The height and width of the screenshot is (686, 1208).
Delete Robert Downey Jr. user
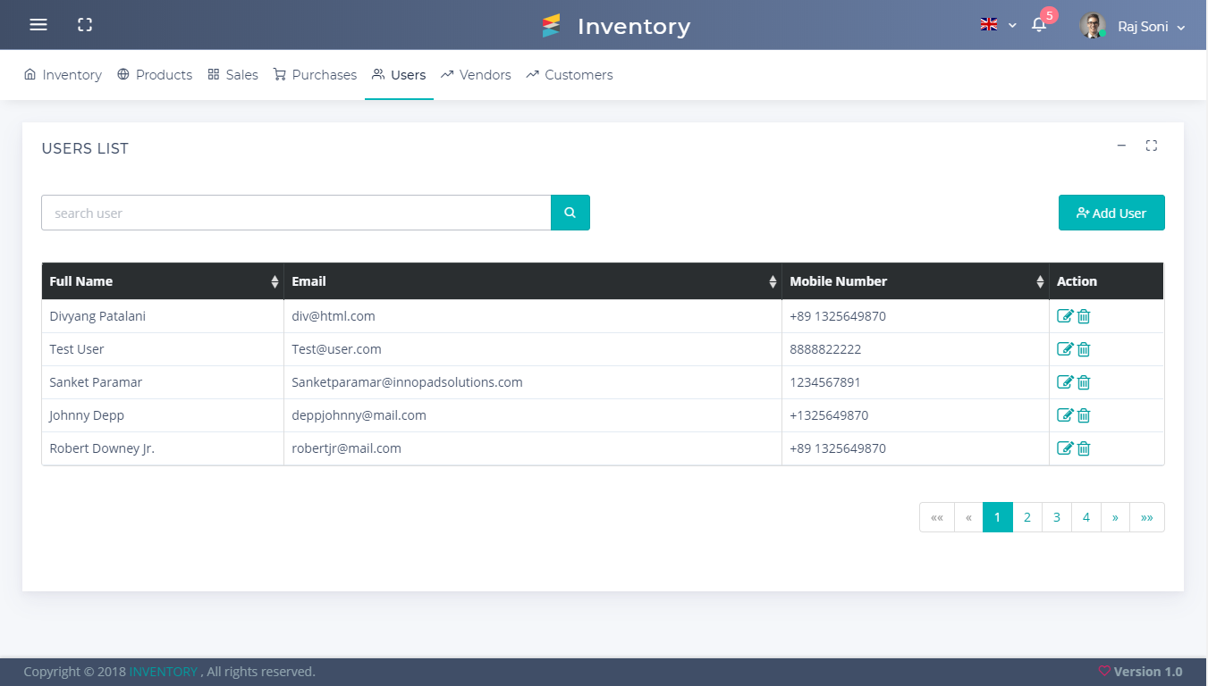point(1084,448)
